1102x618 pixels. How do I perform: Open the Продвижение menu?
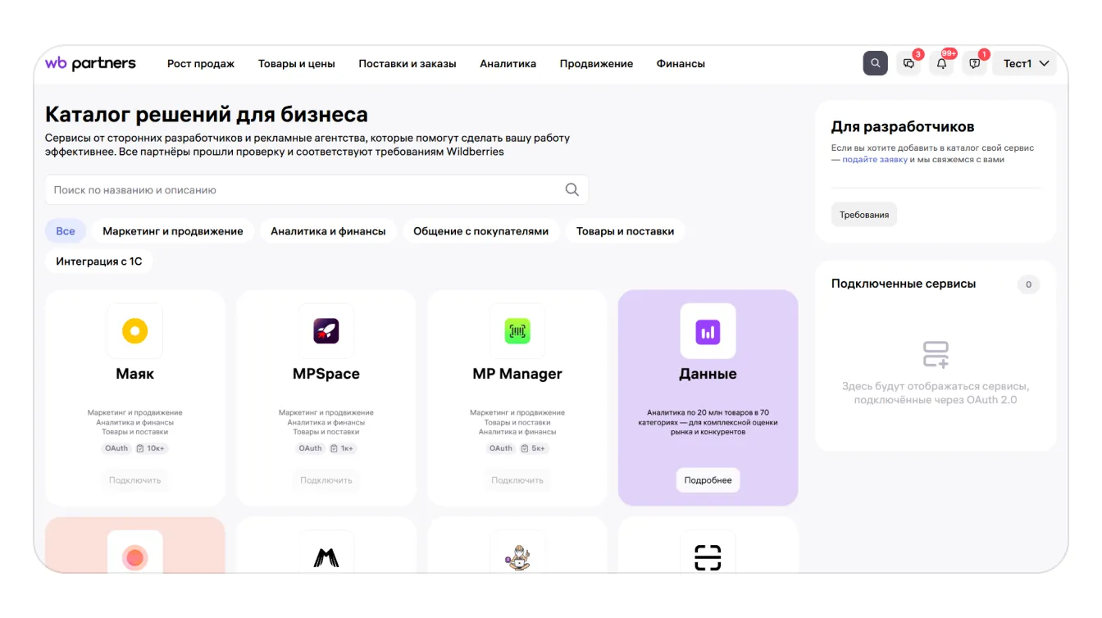pos(596,64)
